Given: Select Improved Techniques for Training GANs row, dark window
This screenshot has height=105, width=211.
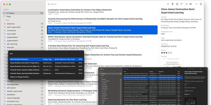Looking at the screenshot, I should (x=153, y=102).
